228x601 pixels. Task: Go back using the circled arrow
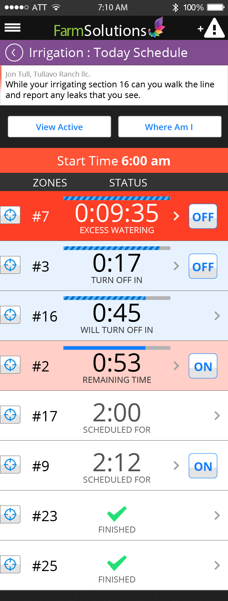(x=14, y=53)
